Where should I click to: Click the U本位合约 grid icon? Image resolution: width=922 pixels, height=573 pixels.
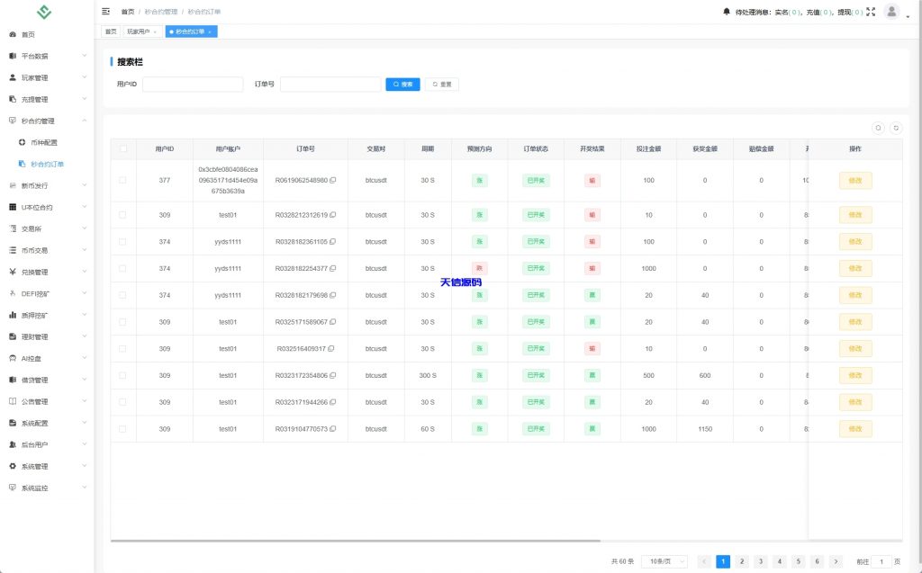tap(13, 207)
